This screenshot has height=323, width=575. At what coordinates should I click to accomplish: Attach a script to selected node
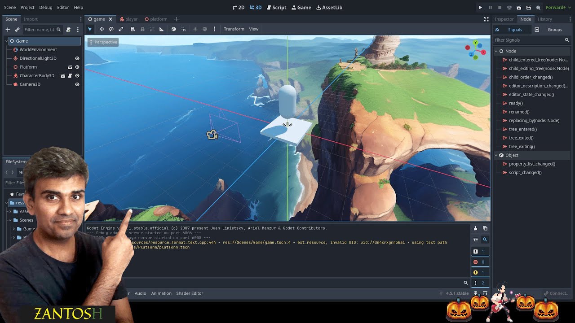tap(68, 30)
